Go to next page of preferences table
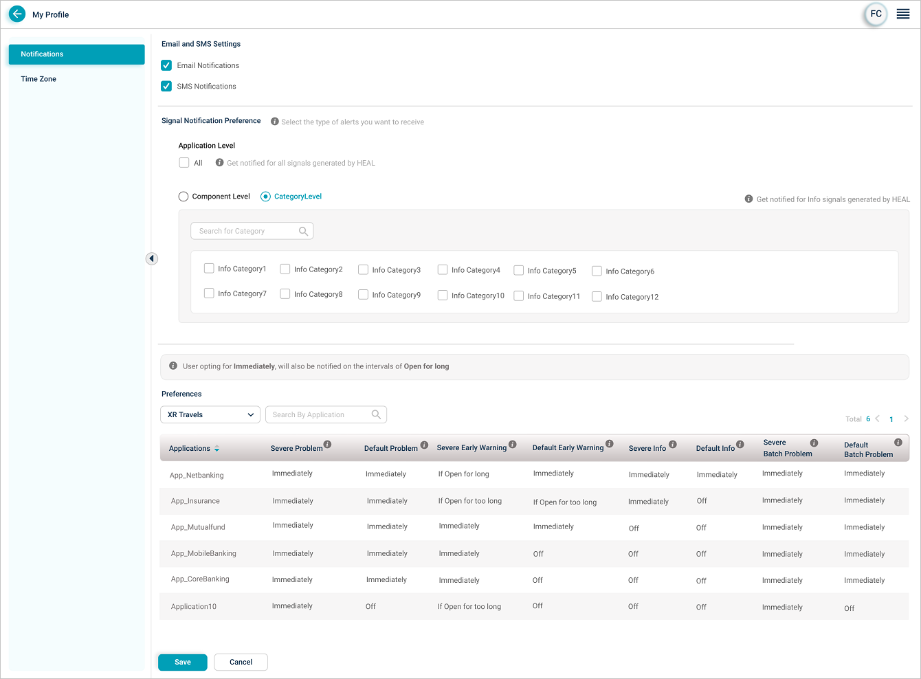Screen dimensions: 921x679 click(x=907, y=419)
